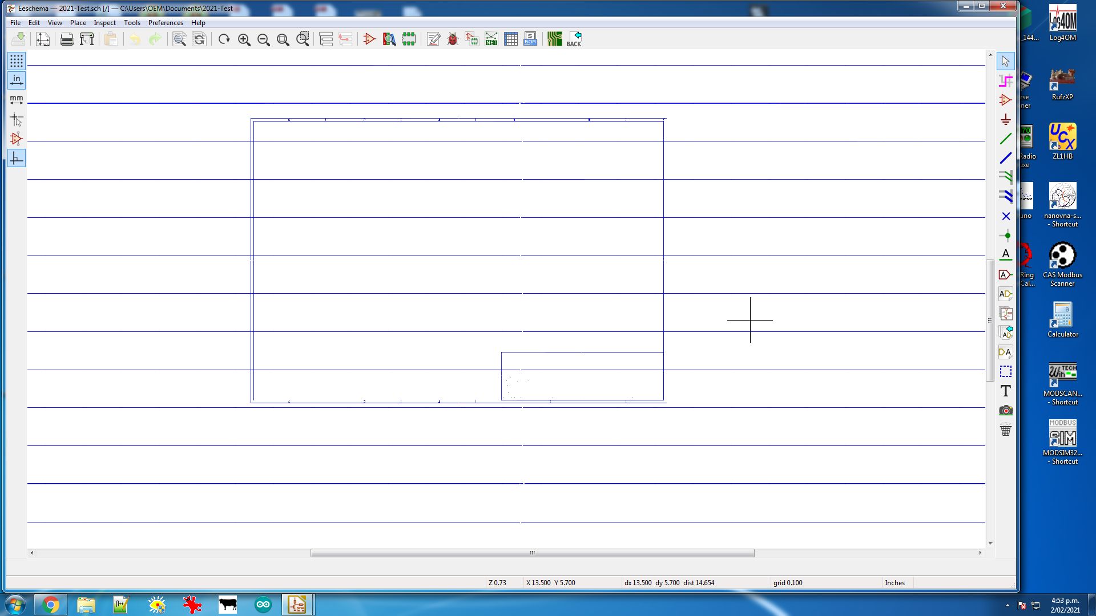1096x616 pixels.
Task: Select the delete items trash tool
Action: click(x=1005, y=429)
